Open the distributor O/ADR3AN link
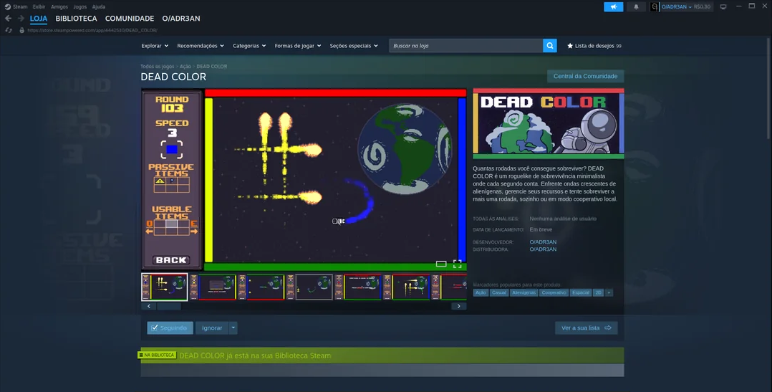This screenshot has width=772, height=392. click(543, 249)
